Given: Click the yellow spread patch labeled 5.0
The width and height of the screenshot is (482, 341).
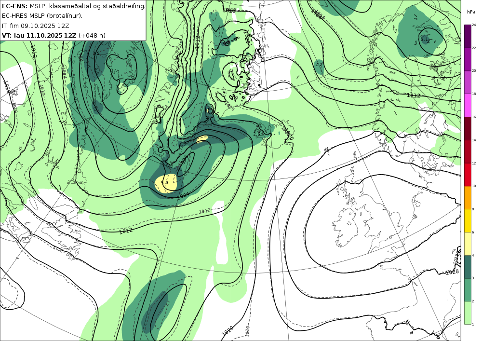Looking at the screenshot, I should tap(166, 183).
